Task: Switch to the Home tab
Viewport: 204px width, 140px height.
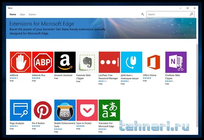Action: coord(13,14)
